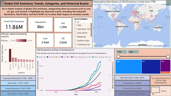The image size is (171, 96).
Task: Select World War I (1914-1918) button
Action: 18,83
